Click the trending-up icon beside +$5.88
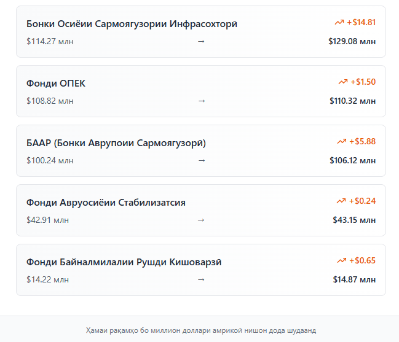The height and width of the screenshot is (342, 399). 342,141
